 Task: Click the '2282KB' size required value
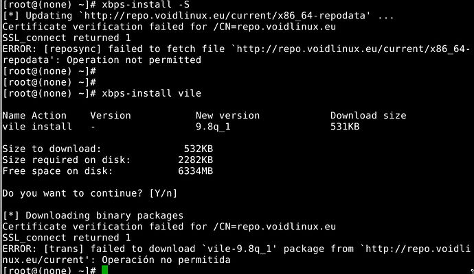coord(196,160)
